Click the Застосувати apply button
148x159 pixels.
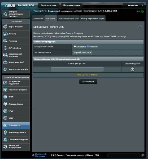coord(88,82)
